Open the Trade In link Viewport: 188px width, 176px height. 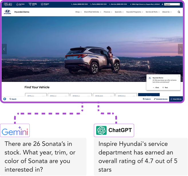147,99
